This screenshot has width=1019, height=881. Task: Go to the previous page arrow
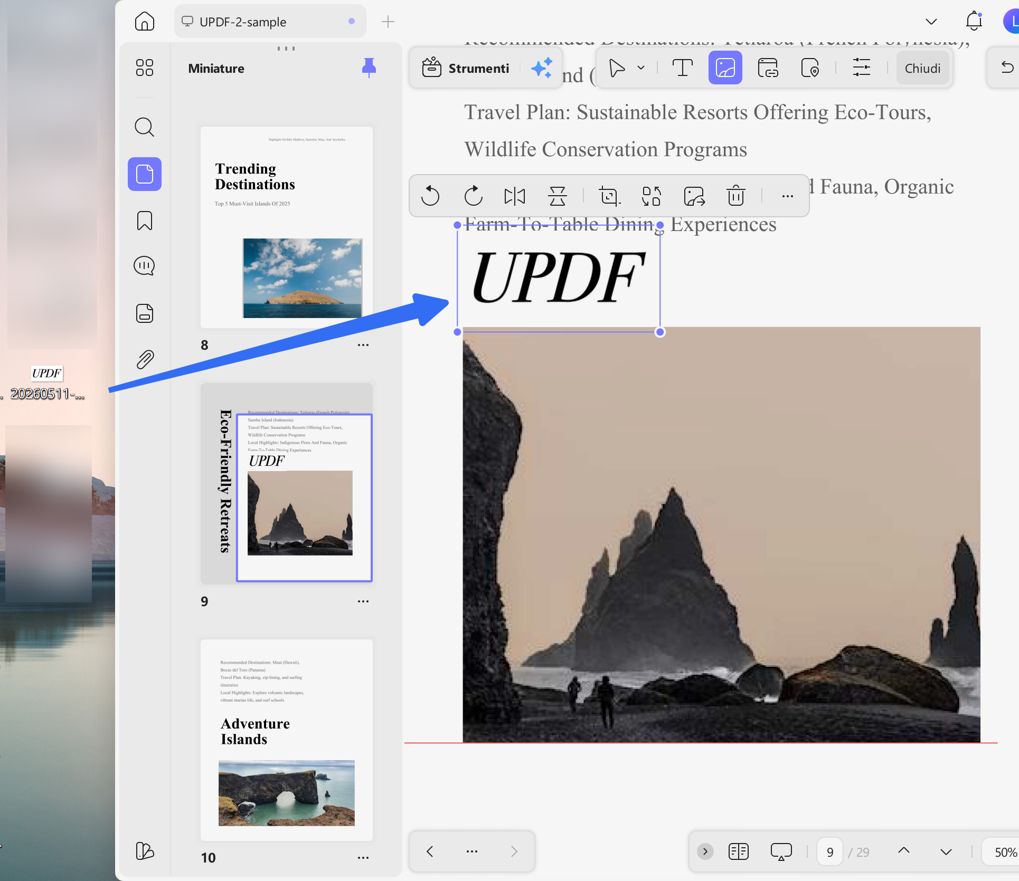point(904,850)
